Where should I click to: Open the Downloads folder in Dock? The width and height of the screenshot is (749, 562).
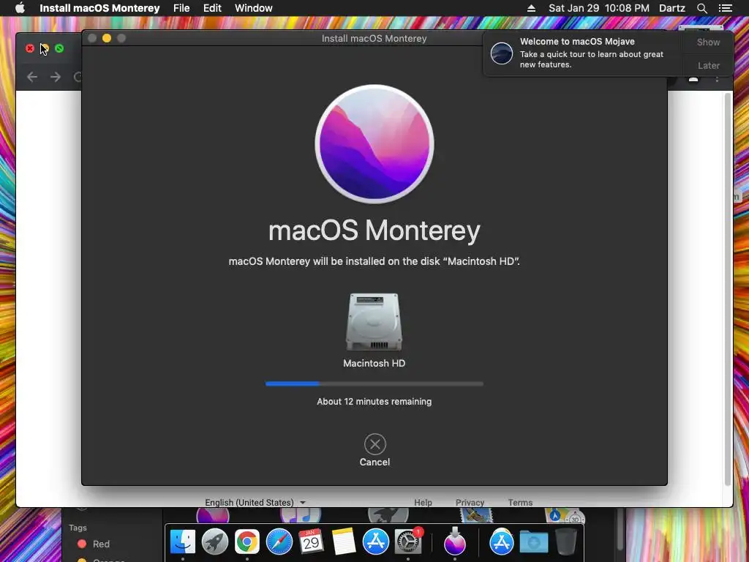[x=533, y=542]
